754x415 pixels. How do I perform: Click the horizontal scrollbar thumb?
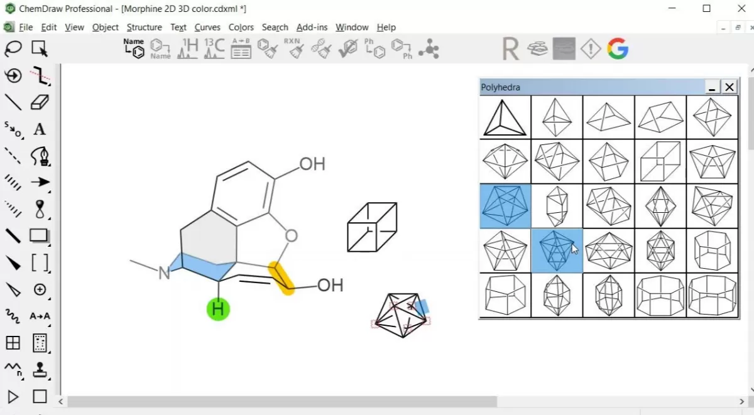pyautogui.click(x=282, y=401)
